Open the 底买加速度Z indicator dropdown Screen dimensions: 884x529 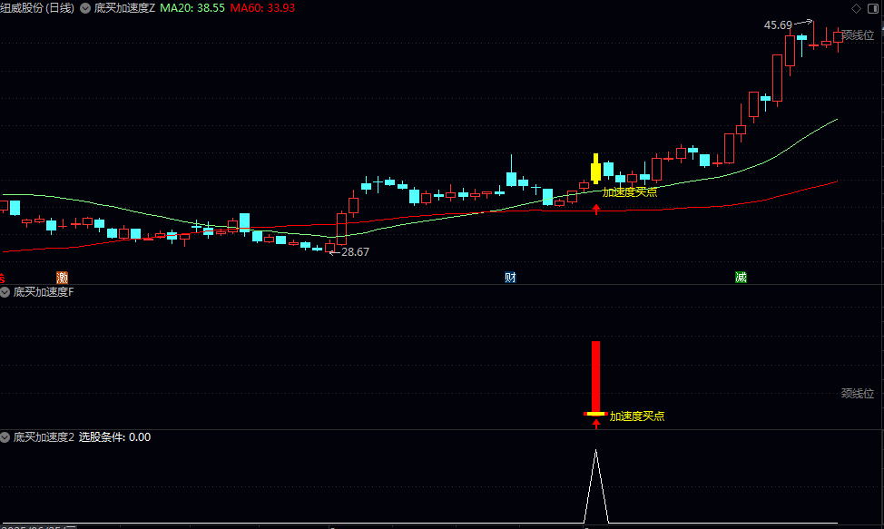85,8
